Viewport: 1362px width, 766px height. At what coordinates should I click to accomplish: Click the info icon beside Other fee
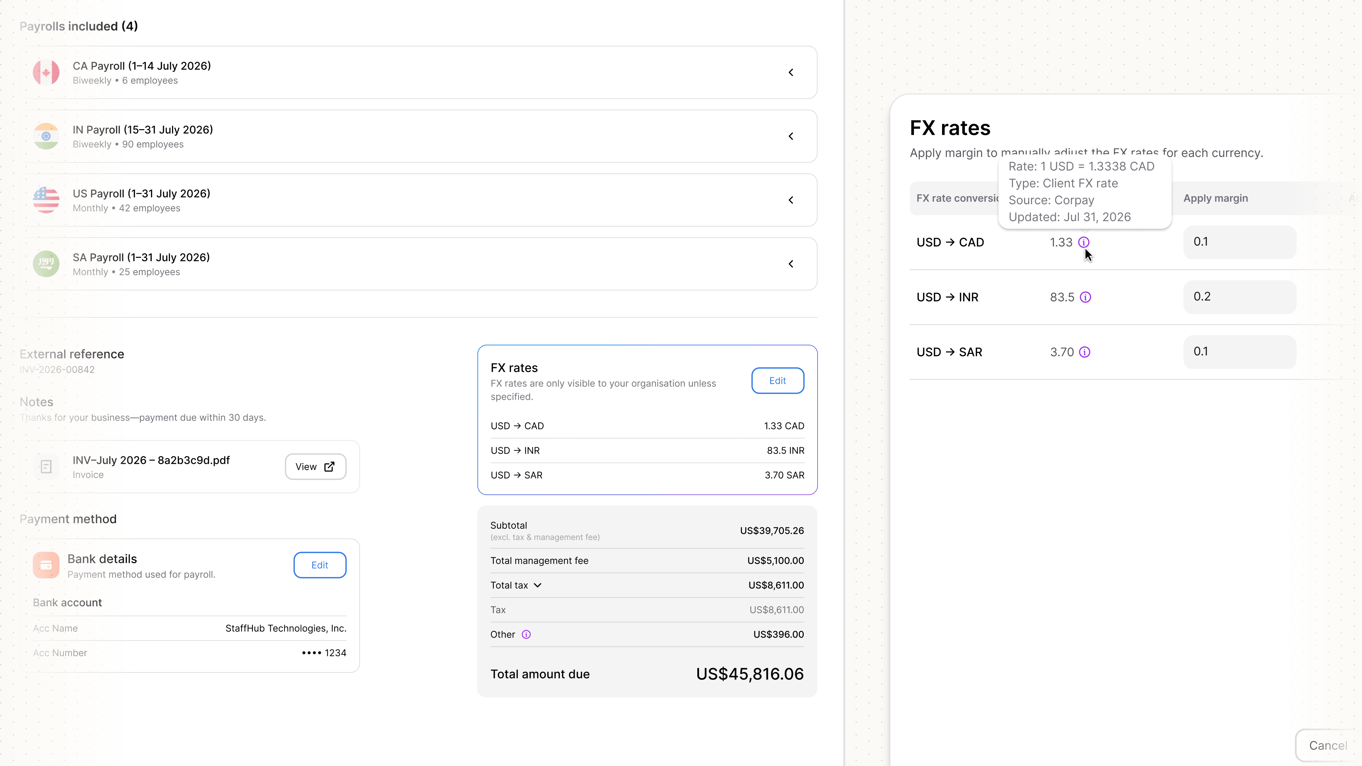(x=526, y=634)
